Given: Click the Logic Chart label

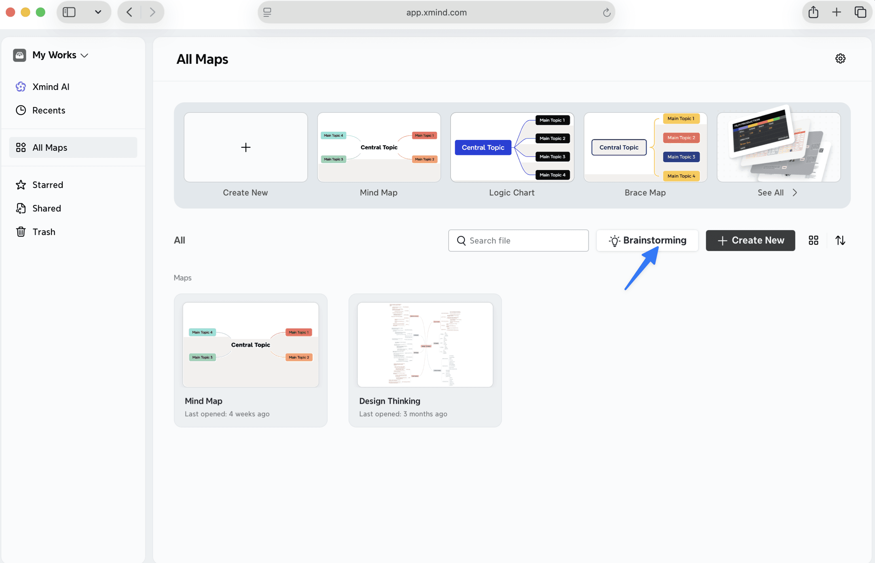Looking at the screenshot, I should [512, 193].
